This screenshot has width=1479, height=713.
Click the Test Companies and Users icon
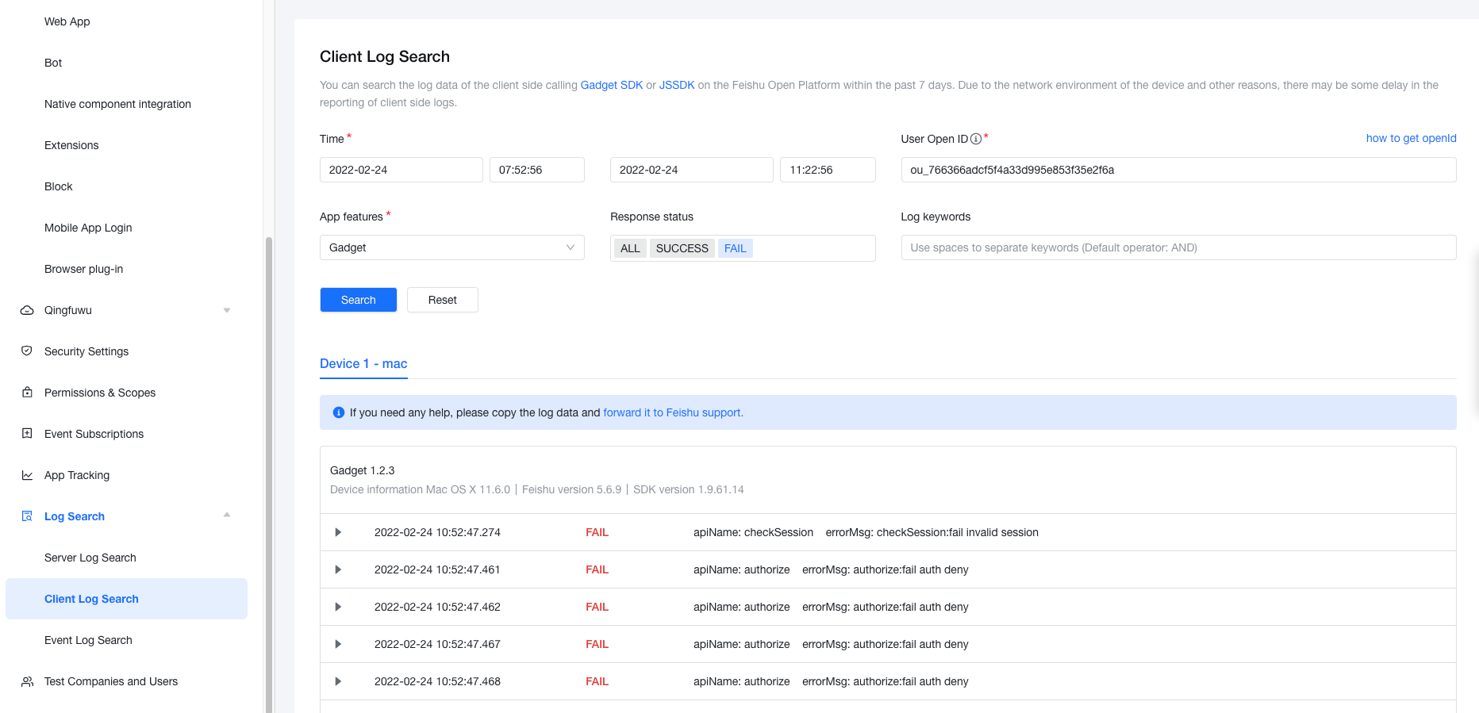[x=27, y=681]
